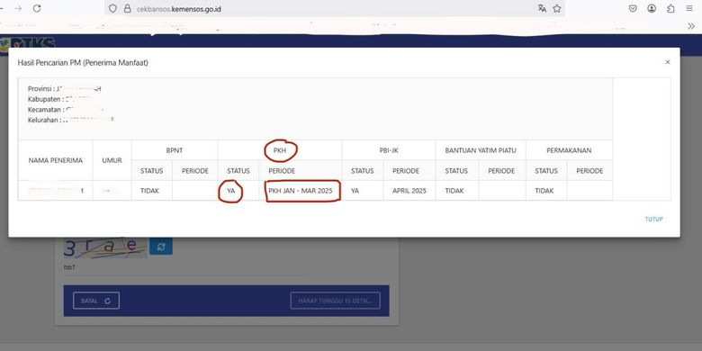Click the browser reload icon
Screen dimensions: 702x351
(x=37, y=8)
